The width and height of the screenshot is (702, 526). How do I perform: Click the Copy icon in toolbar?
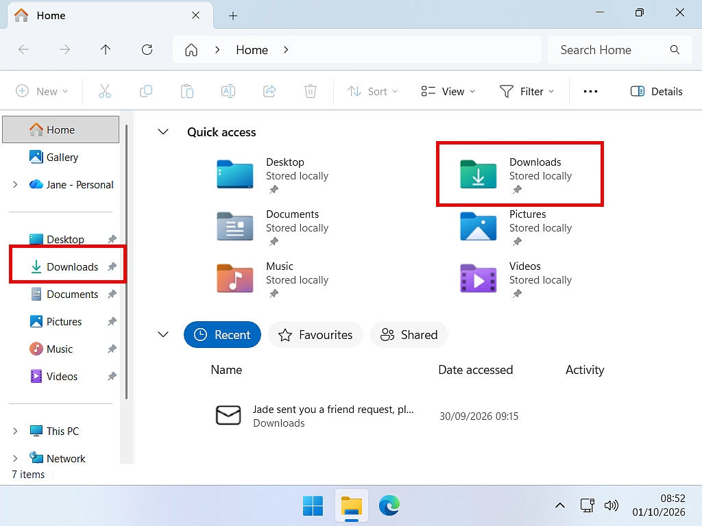tap(146, 91)
